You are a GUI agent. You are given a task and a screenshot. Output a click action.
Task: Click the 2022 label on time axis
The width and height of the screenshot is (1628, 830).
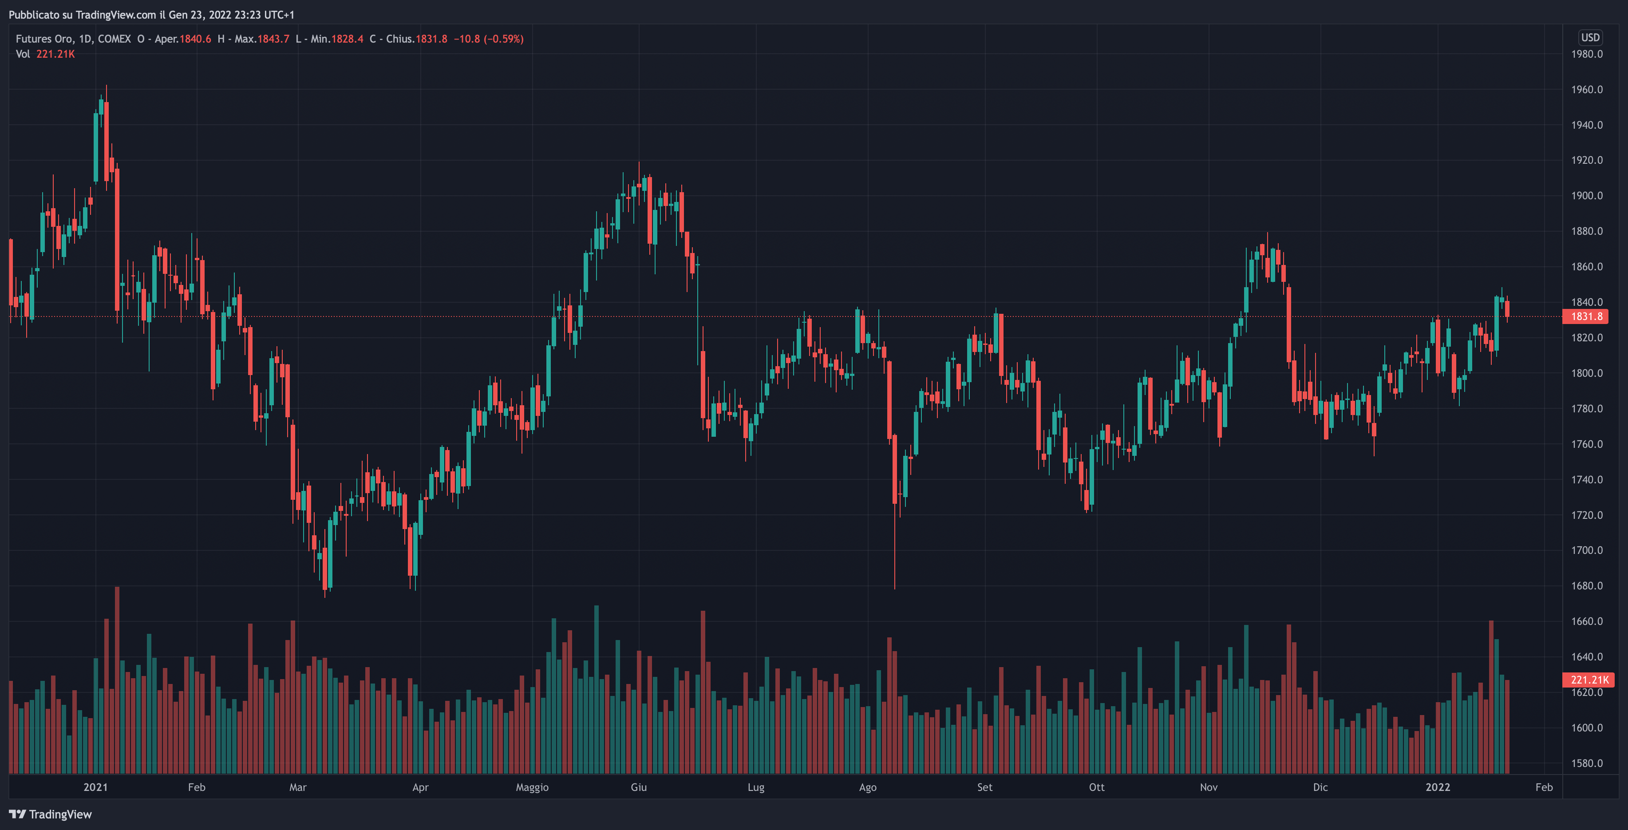click(1438, 787)
